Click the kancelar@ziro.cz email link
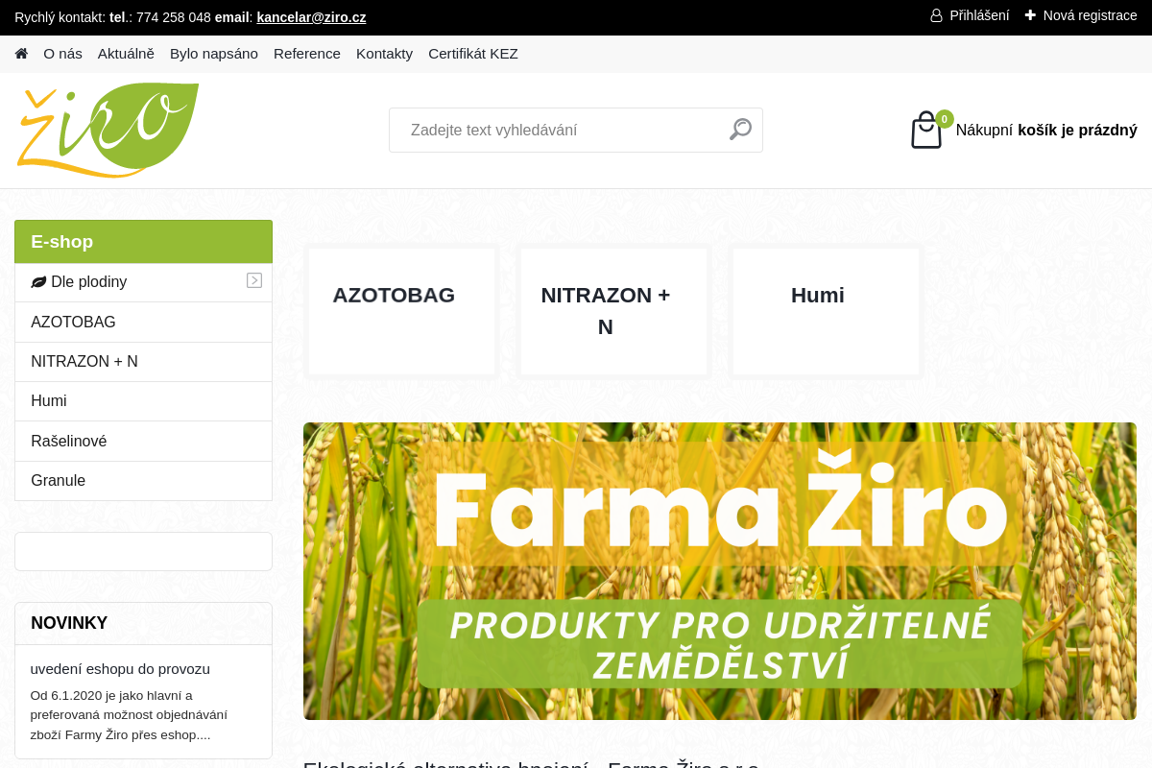Viewport: 1152px width, 768px height. [x=311, y=17]
